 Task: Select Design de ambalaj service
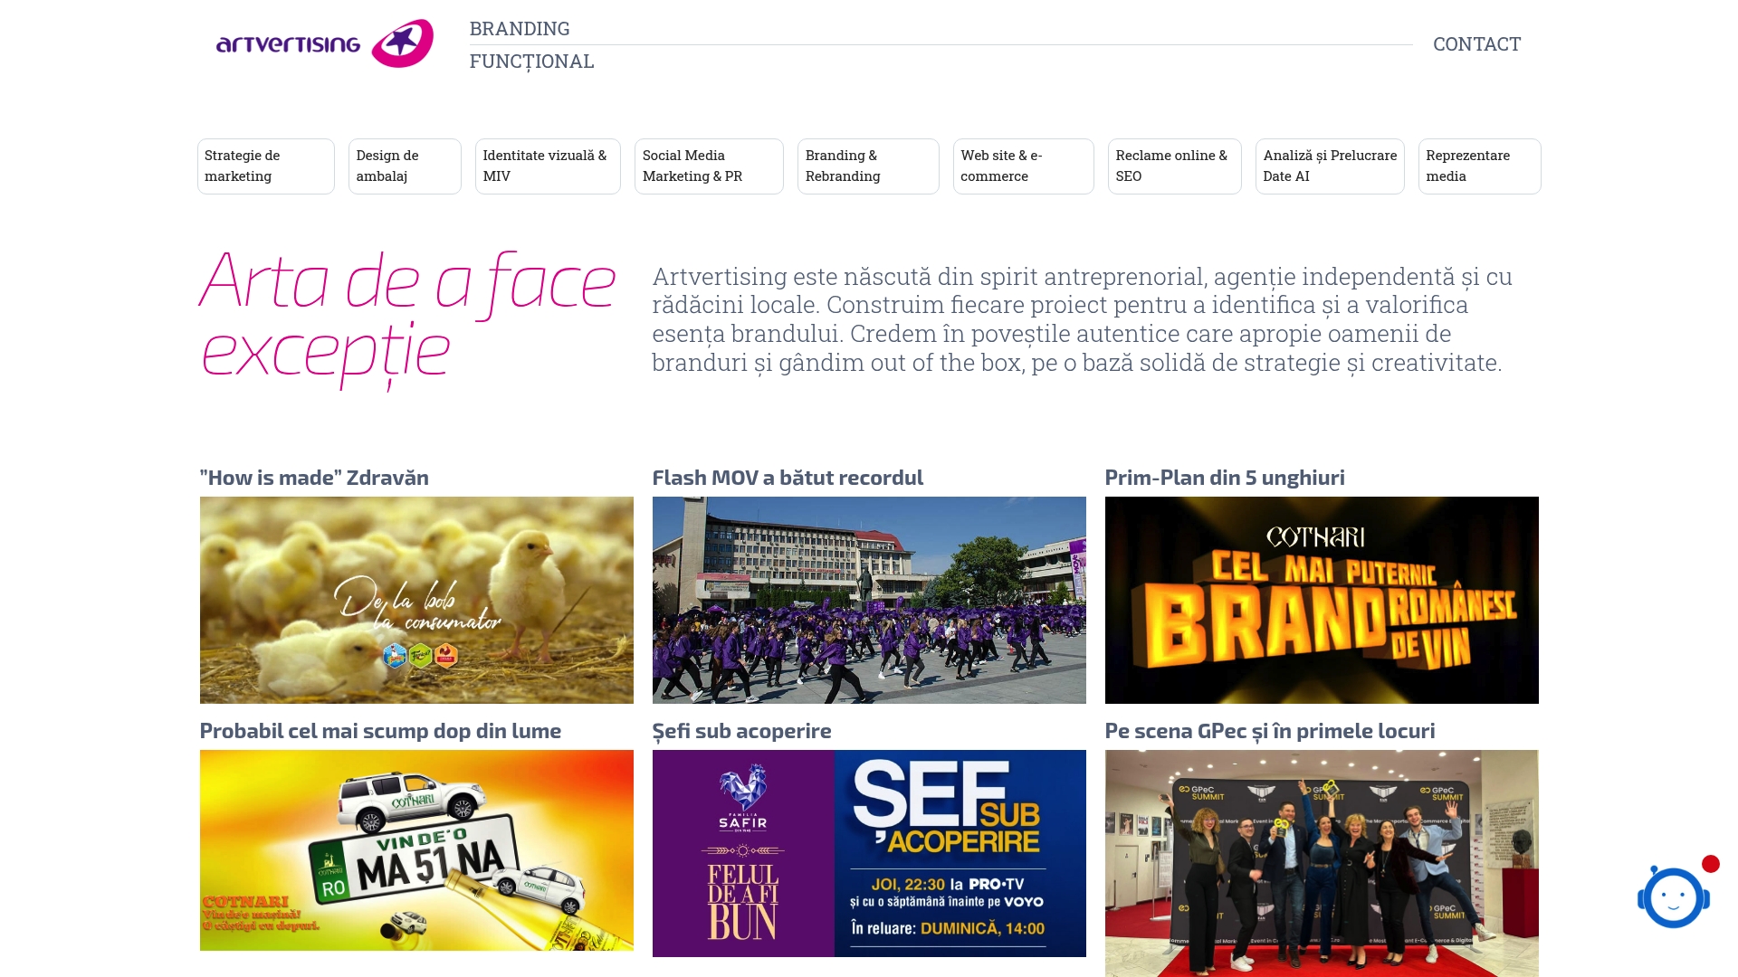405,166
